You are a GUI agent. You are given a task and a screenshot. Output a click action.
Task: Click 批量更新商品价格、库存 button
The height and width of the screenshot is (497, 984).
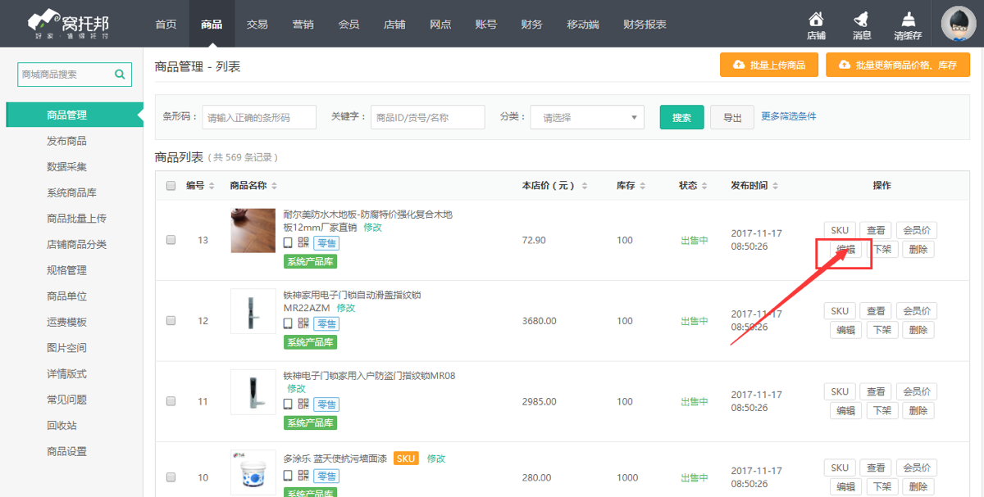(x=898, y=65)
